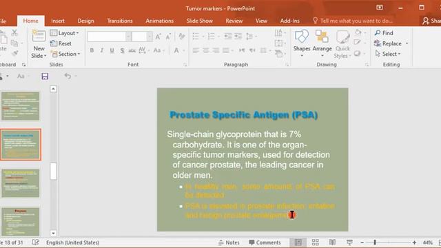Go to the Slide Show tab
This screenshot has height=248, width=441.
click(199, 21)
